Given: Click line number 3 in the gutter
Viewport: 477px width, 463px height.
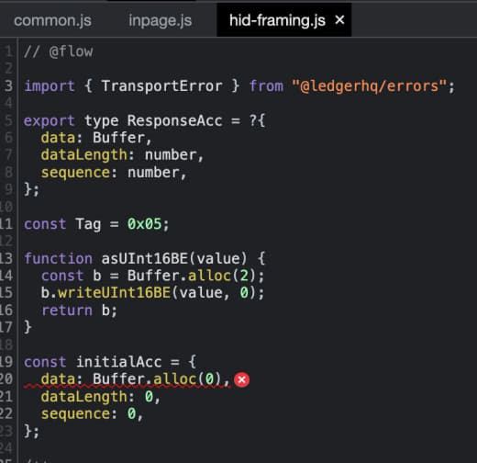Looking at the screenshot, I should (x=8, y=86).
